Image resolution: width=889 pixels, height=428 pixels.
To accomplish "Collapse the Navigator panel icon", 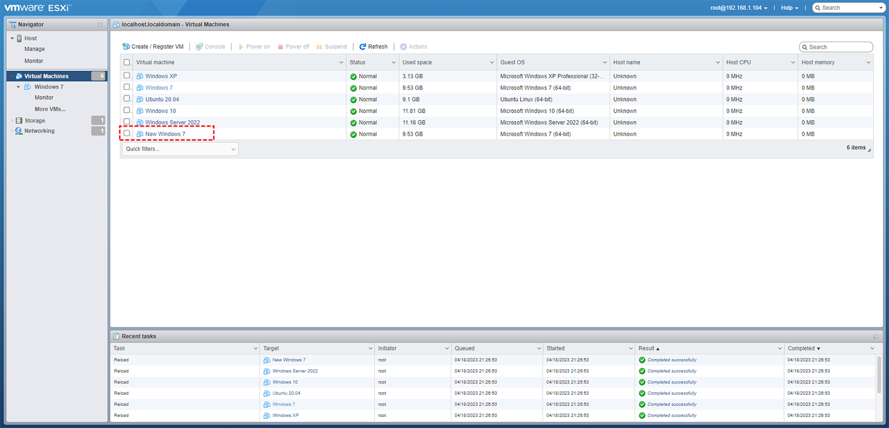I will 100,24.
